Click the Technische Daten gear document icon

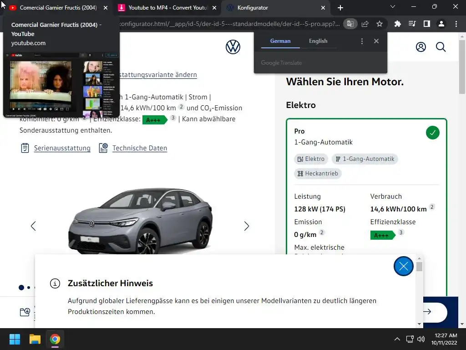coord(103,148)
